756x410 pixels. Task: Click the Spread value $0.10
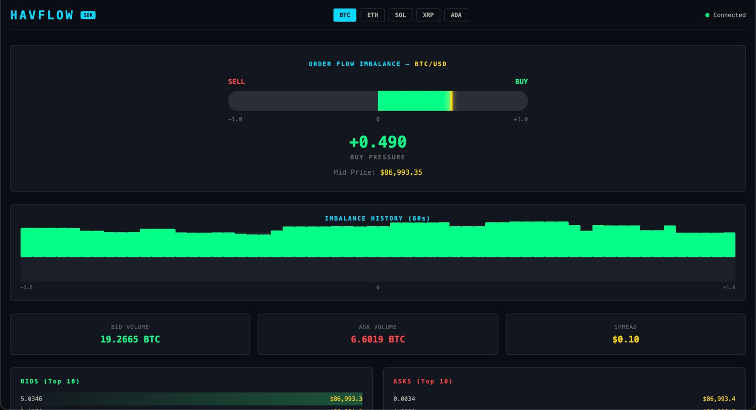pos(626,339)
